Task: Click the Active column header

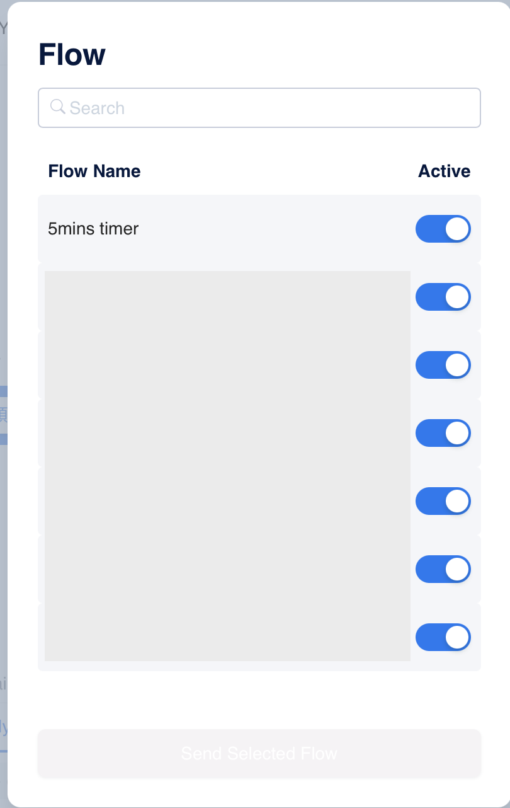Action: (x=444, y=171)
